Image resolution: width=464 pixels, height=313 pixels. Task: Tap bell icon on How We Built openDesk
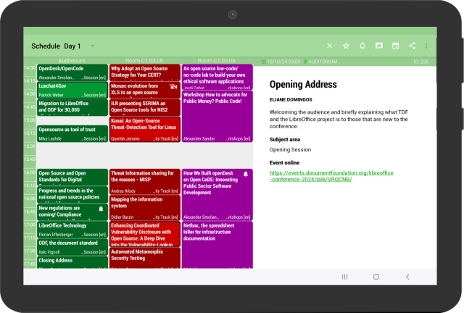(246, 174)
